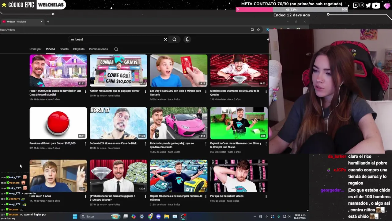
Task: Bookmark this page with star icon
Action: pos(258,30)
